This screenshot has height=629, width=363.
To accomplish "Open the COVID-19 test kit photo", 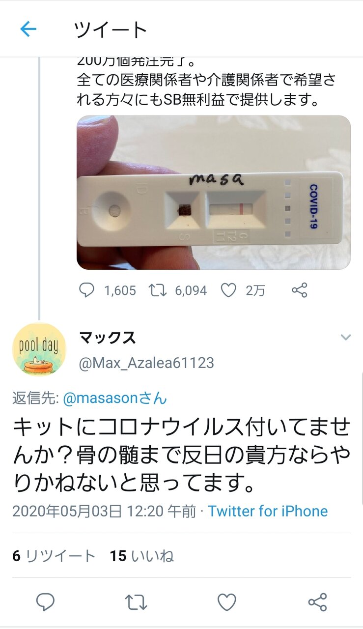I will (214, 193).
